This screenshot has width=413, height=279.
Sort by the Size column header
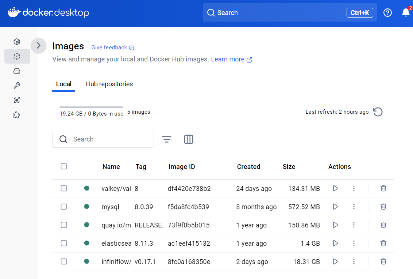click(x=289, y=167)
